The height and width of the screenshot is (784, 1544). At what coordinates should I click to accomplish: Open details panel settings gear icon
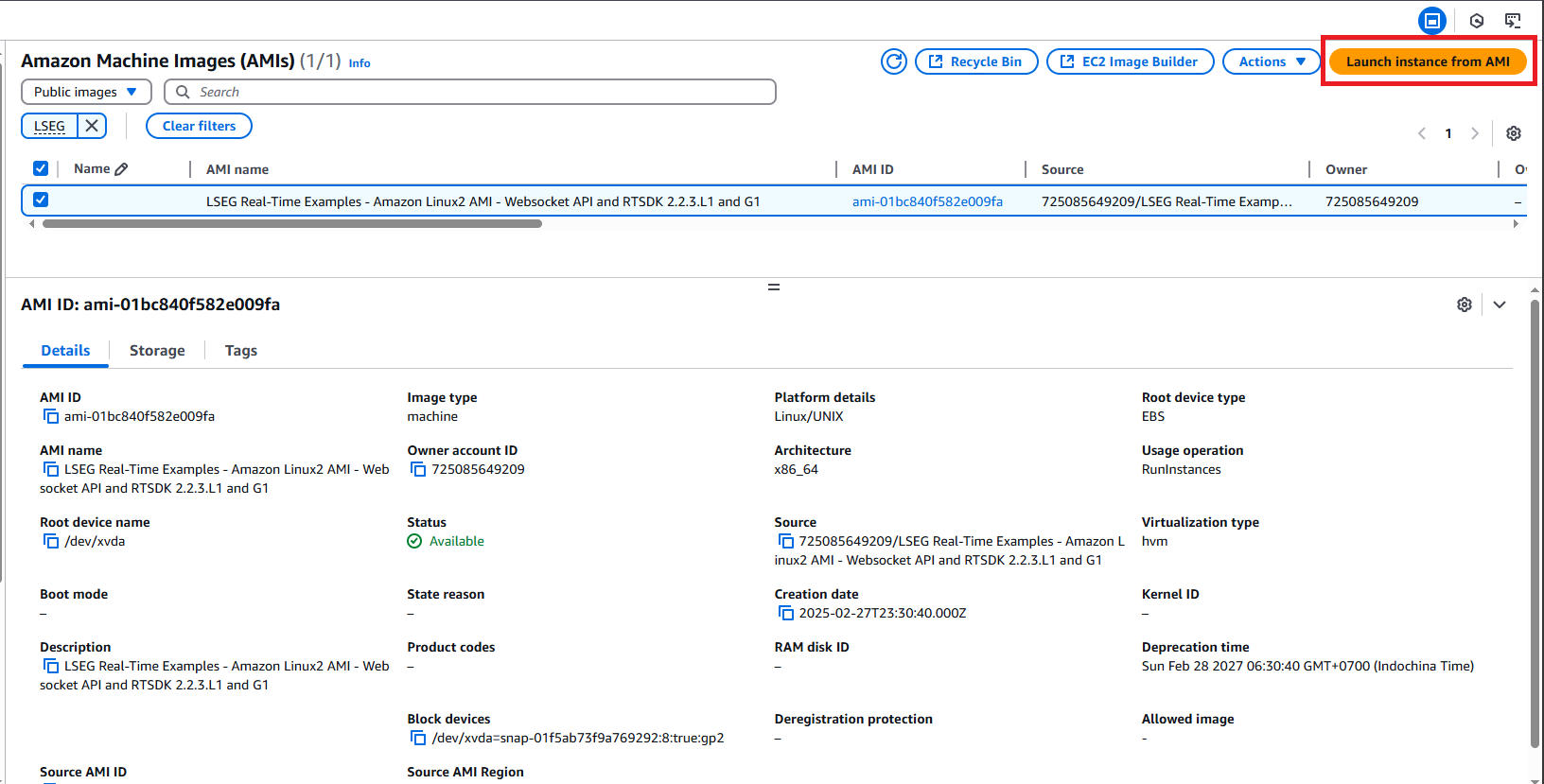1464,305
